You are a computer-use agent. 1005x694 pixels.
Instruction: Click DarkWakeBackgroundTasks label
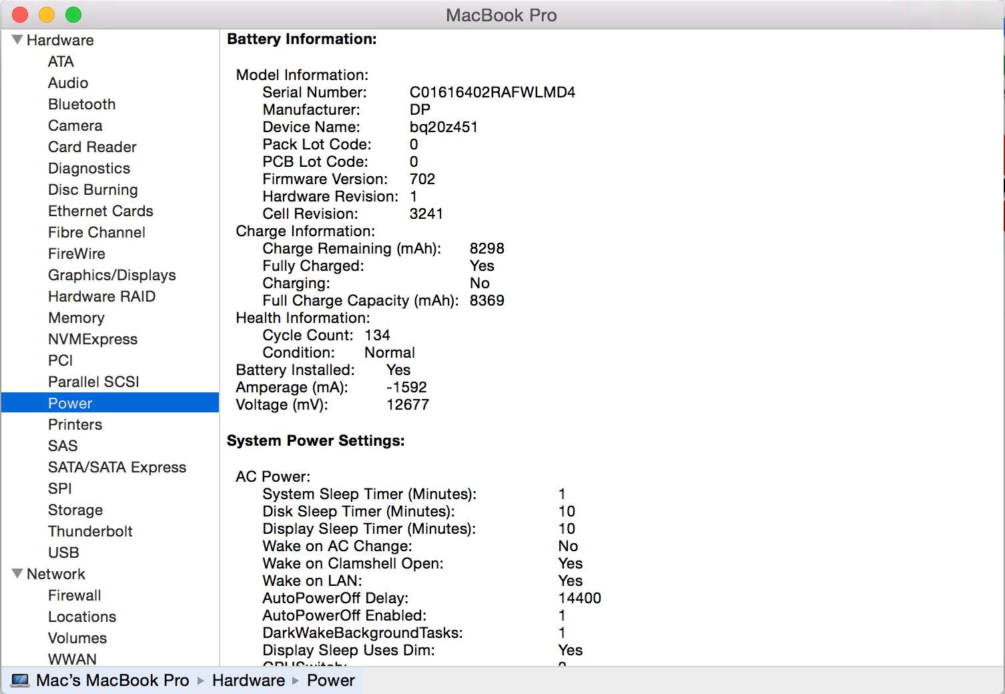pos(363,633)
